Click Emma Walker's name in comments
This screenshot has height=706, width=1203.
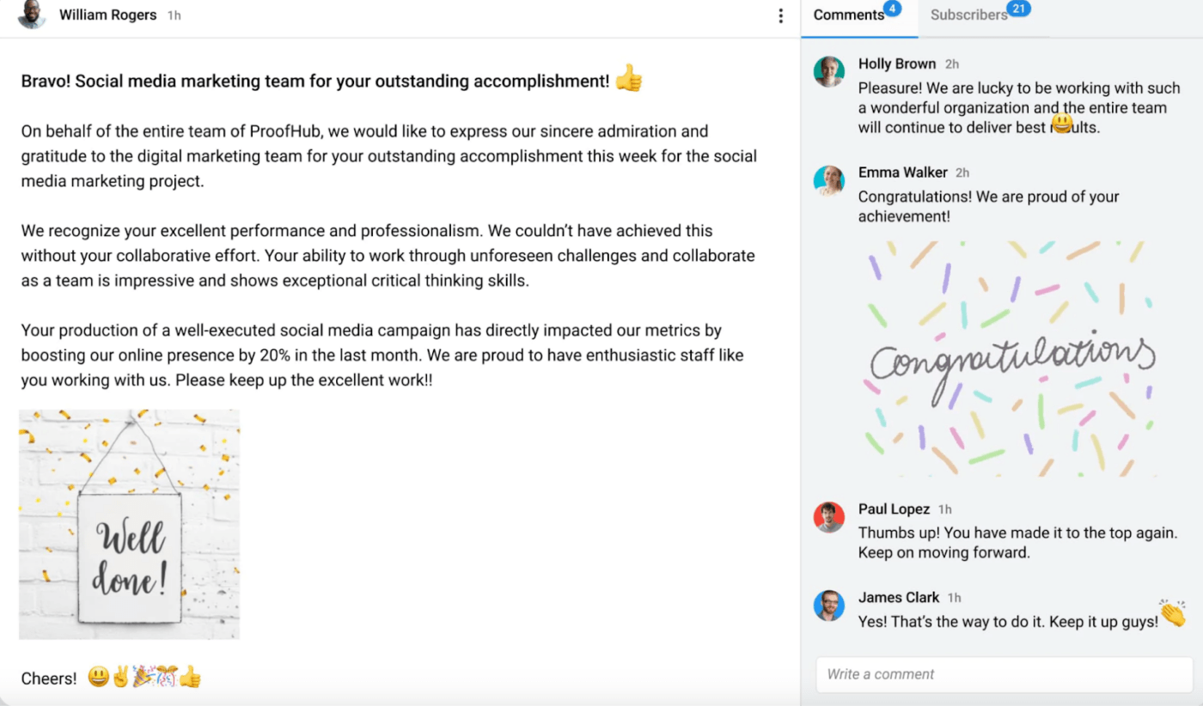pos(902,173)
